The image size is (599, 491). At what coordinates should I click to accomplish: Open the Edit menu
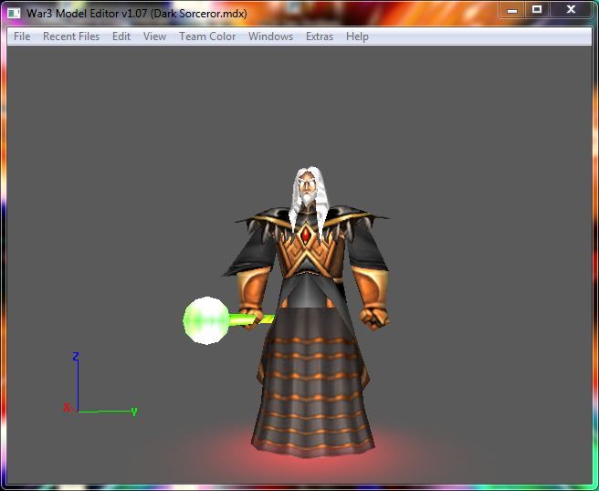point(121,37)
